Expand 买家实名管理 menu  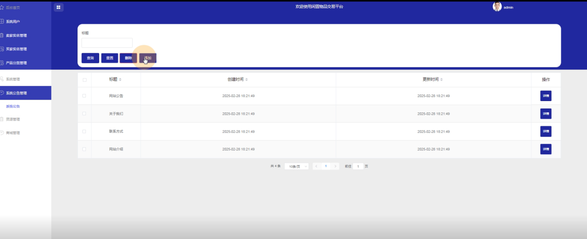26,49
